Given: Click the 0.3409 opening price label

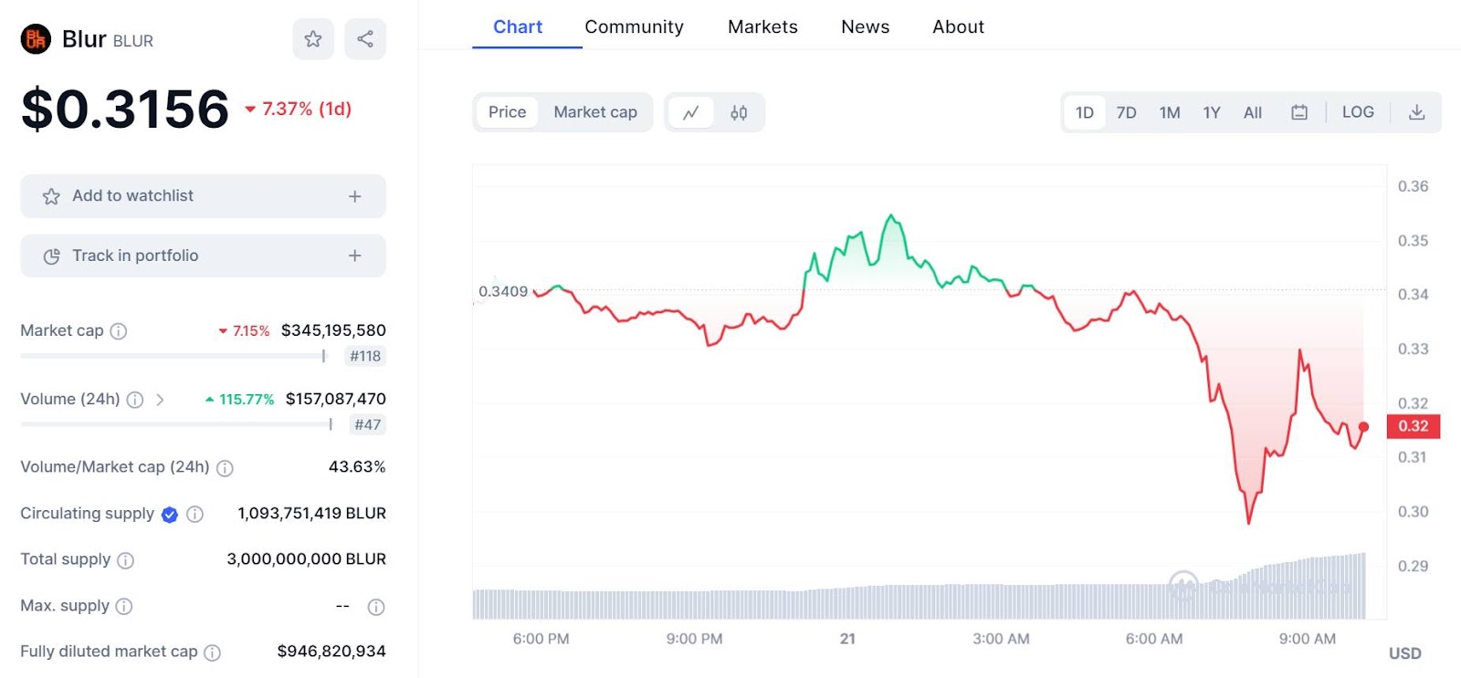Looking at the screenshot, I should tap(503, 291).
